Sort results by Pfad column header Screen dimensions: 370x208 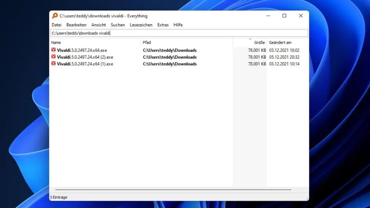point(187,42)
